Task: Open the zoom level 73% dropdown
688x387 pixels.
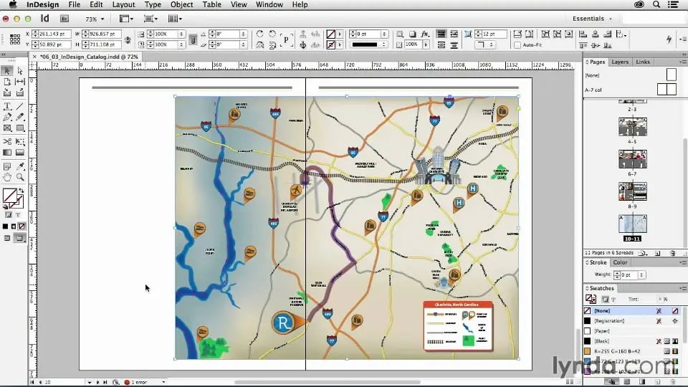Action: pos(95,19)
